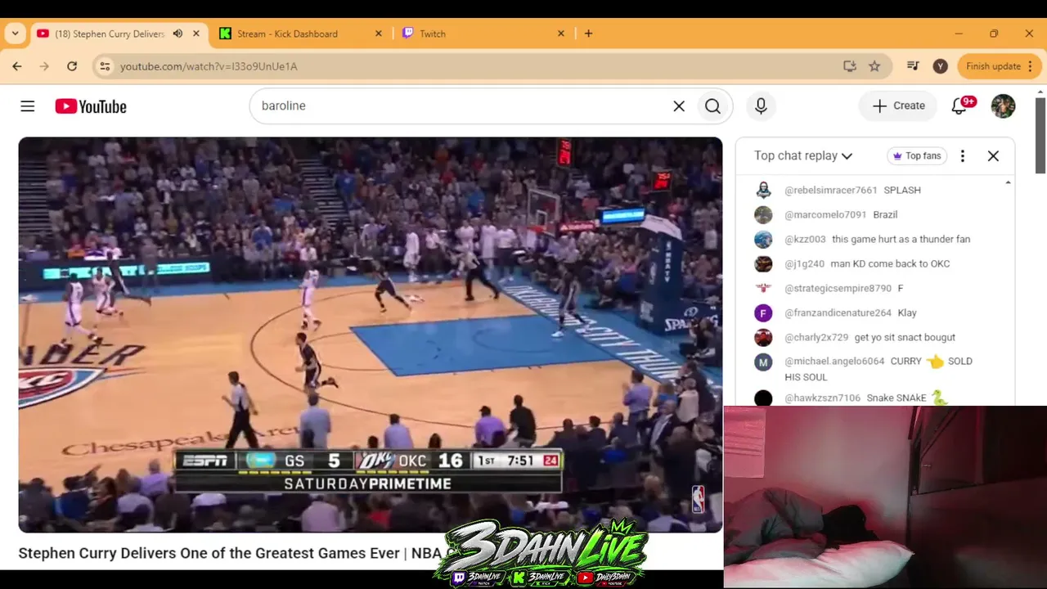The image size is (1047, 589).
Task: Close the Stephen Curry YouTube tab
Action: [196, 34]
